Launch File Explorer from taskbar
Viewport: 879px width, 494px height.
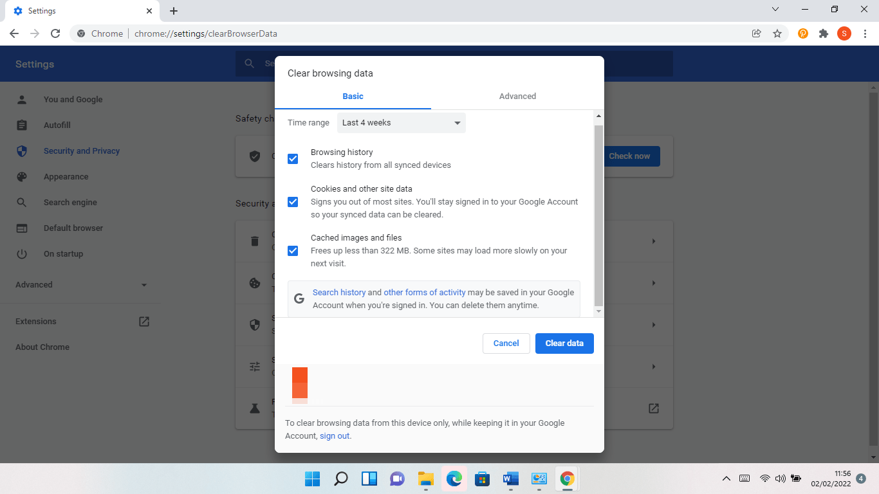pyautogui.click(x=426, y=479)
